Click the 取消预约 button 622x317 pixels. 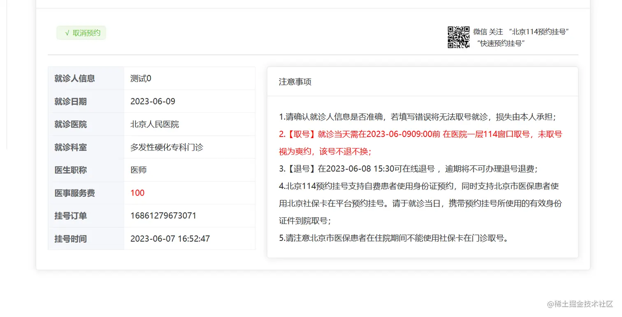click(81, 33)
